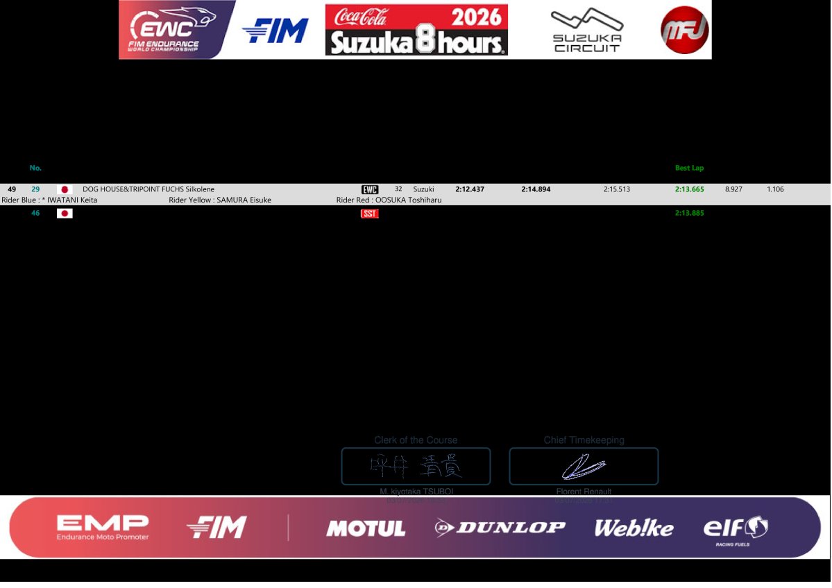The height and width of the screenshot is (588, 832).
Task: Click the best lap time 2:13.665
Action: [x=689, y=189]
